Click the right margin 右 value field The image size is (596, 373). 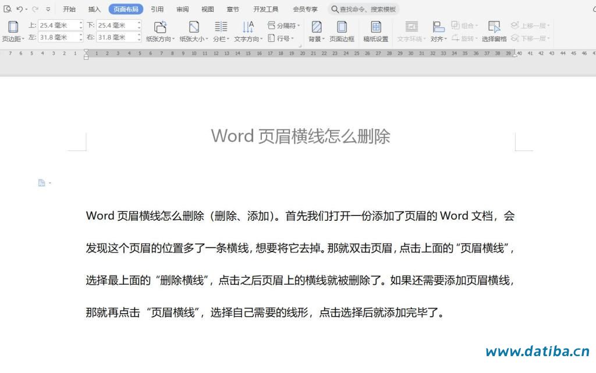click(116, 37)
